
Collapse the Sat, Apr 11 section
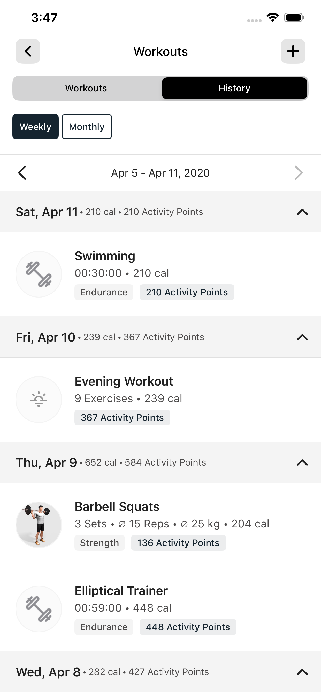[302, 212]
